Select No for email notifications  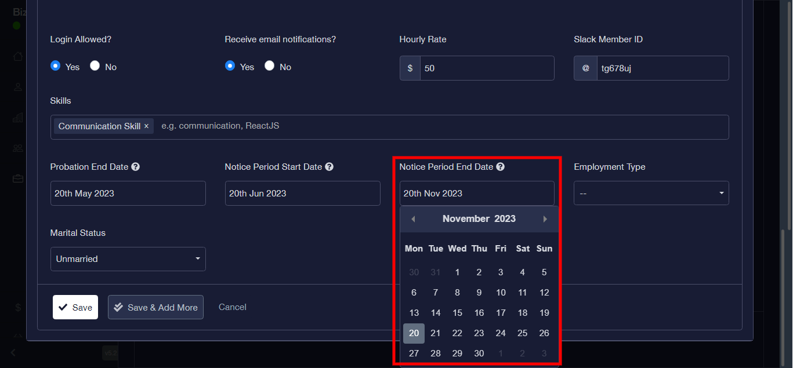point(269,66)
